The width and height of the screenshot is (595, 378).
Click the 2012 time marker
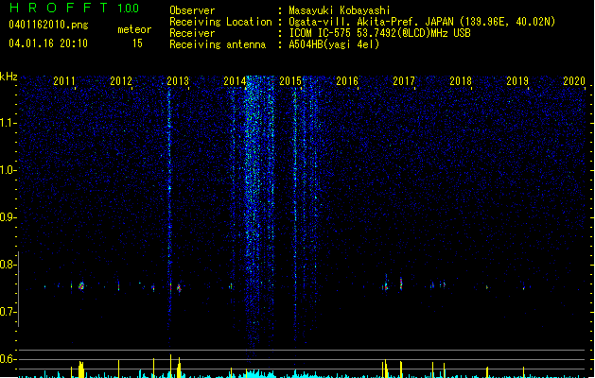tap(121, 81)
